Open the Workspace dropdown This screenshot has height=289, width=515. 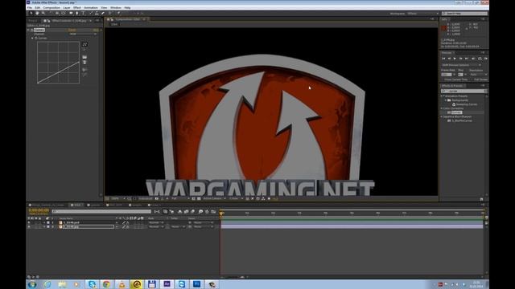(x=422, y=14)
